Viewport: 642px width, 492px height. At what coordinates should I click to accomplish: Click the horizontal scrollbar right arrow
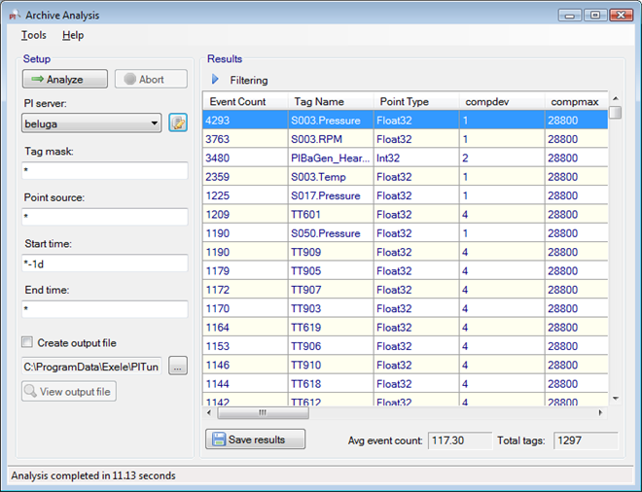(600, 412)
